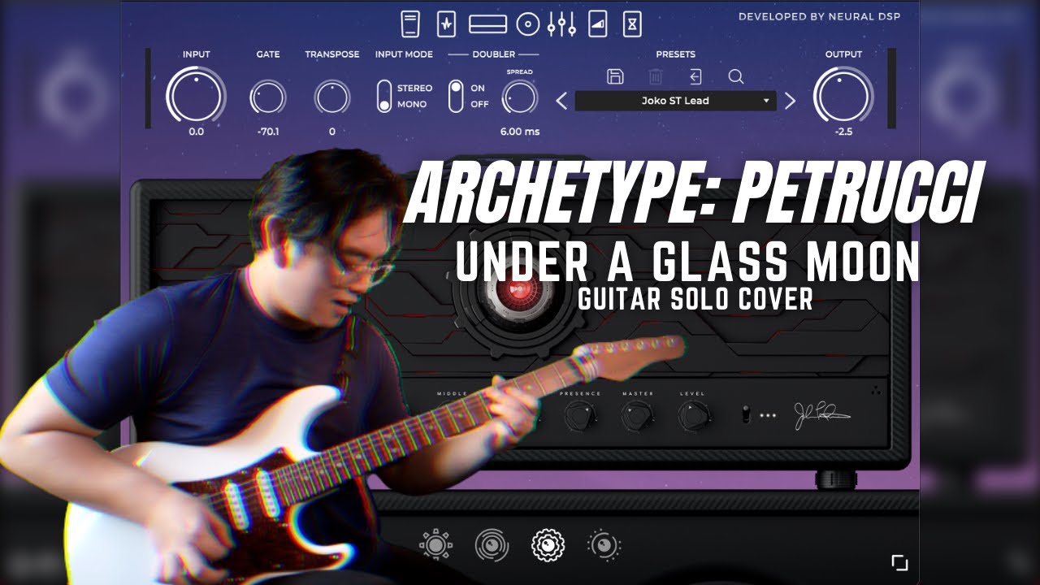Toggle the Input Mode Stereo/Mono switch
Image resolution: width=1040 pixels, height=585 pixels.
pyautogui.click(x=384, y=96)
